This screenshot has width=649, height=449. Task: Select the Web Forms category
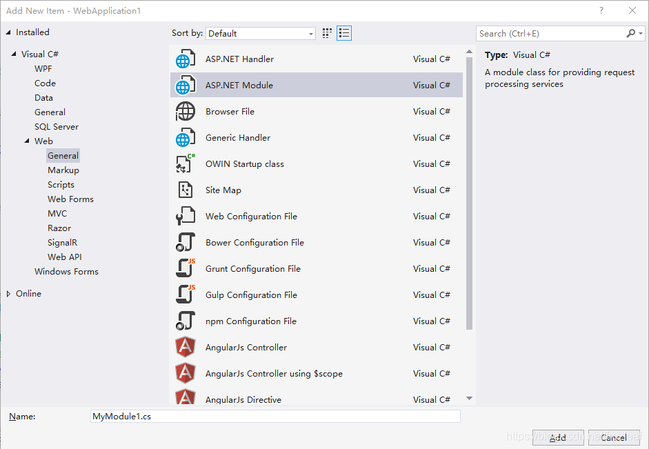(70, 199)
